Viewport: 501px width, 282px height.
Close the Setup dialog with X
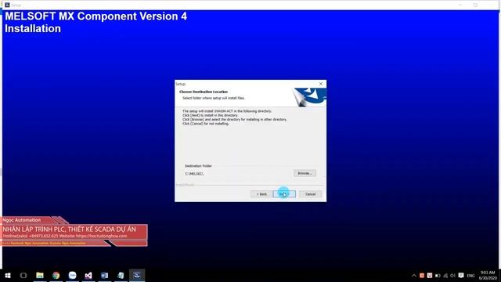pos(321,84)
